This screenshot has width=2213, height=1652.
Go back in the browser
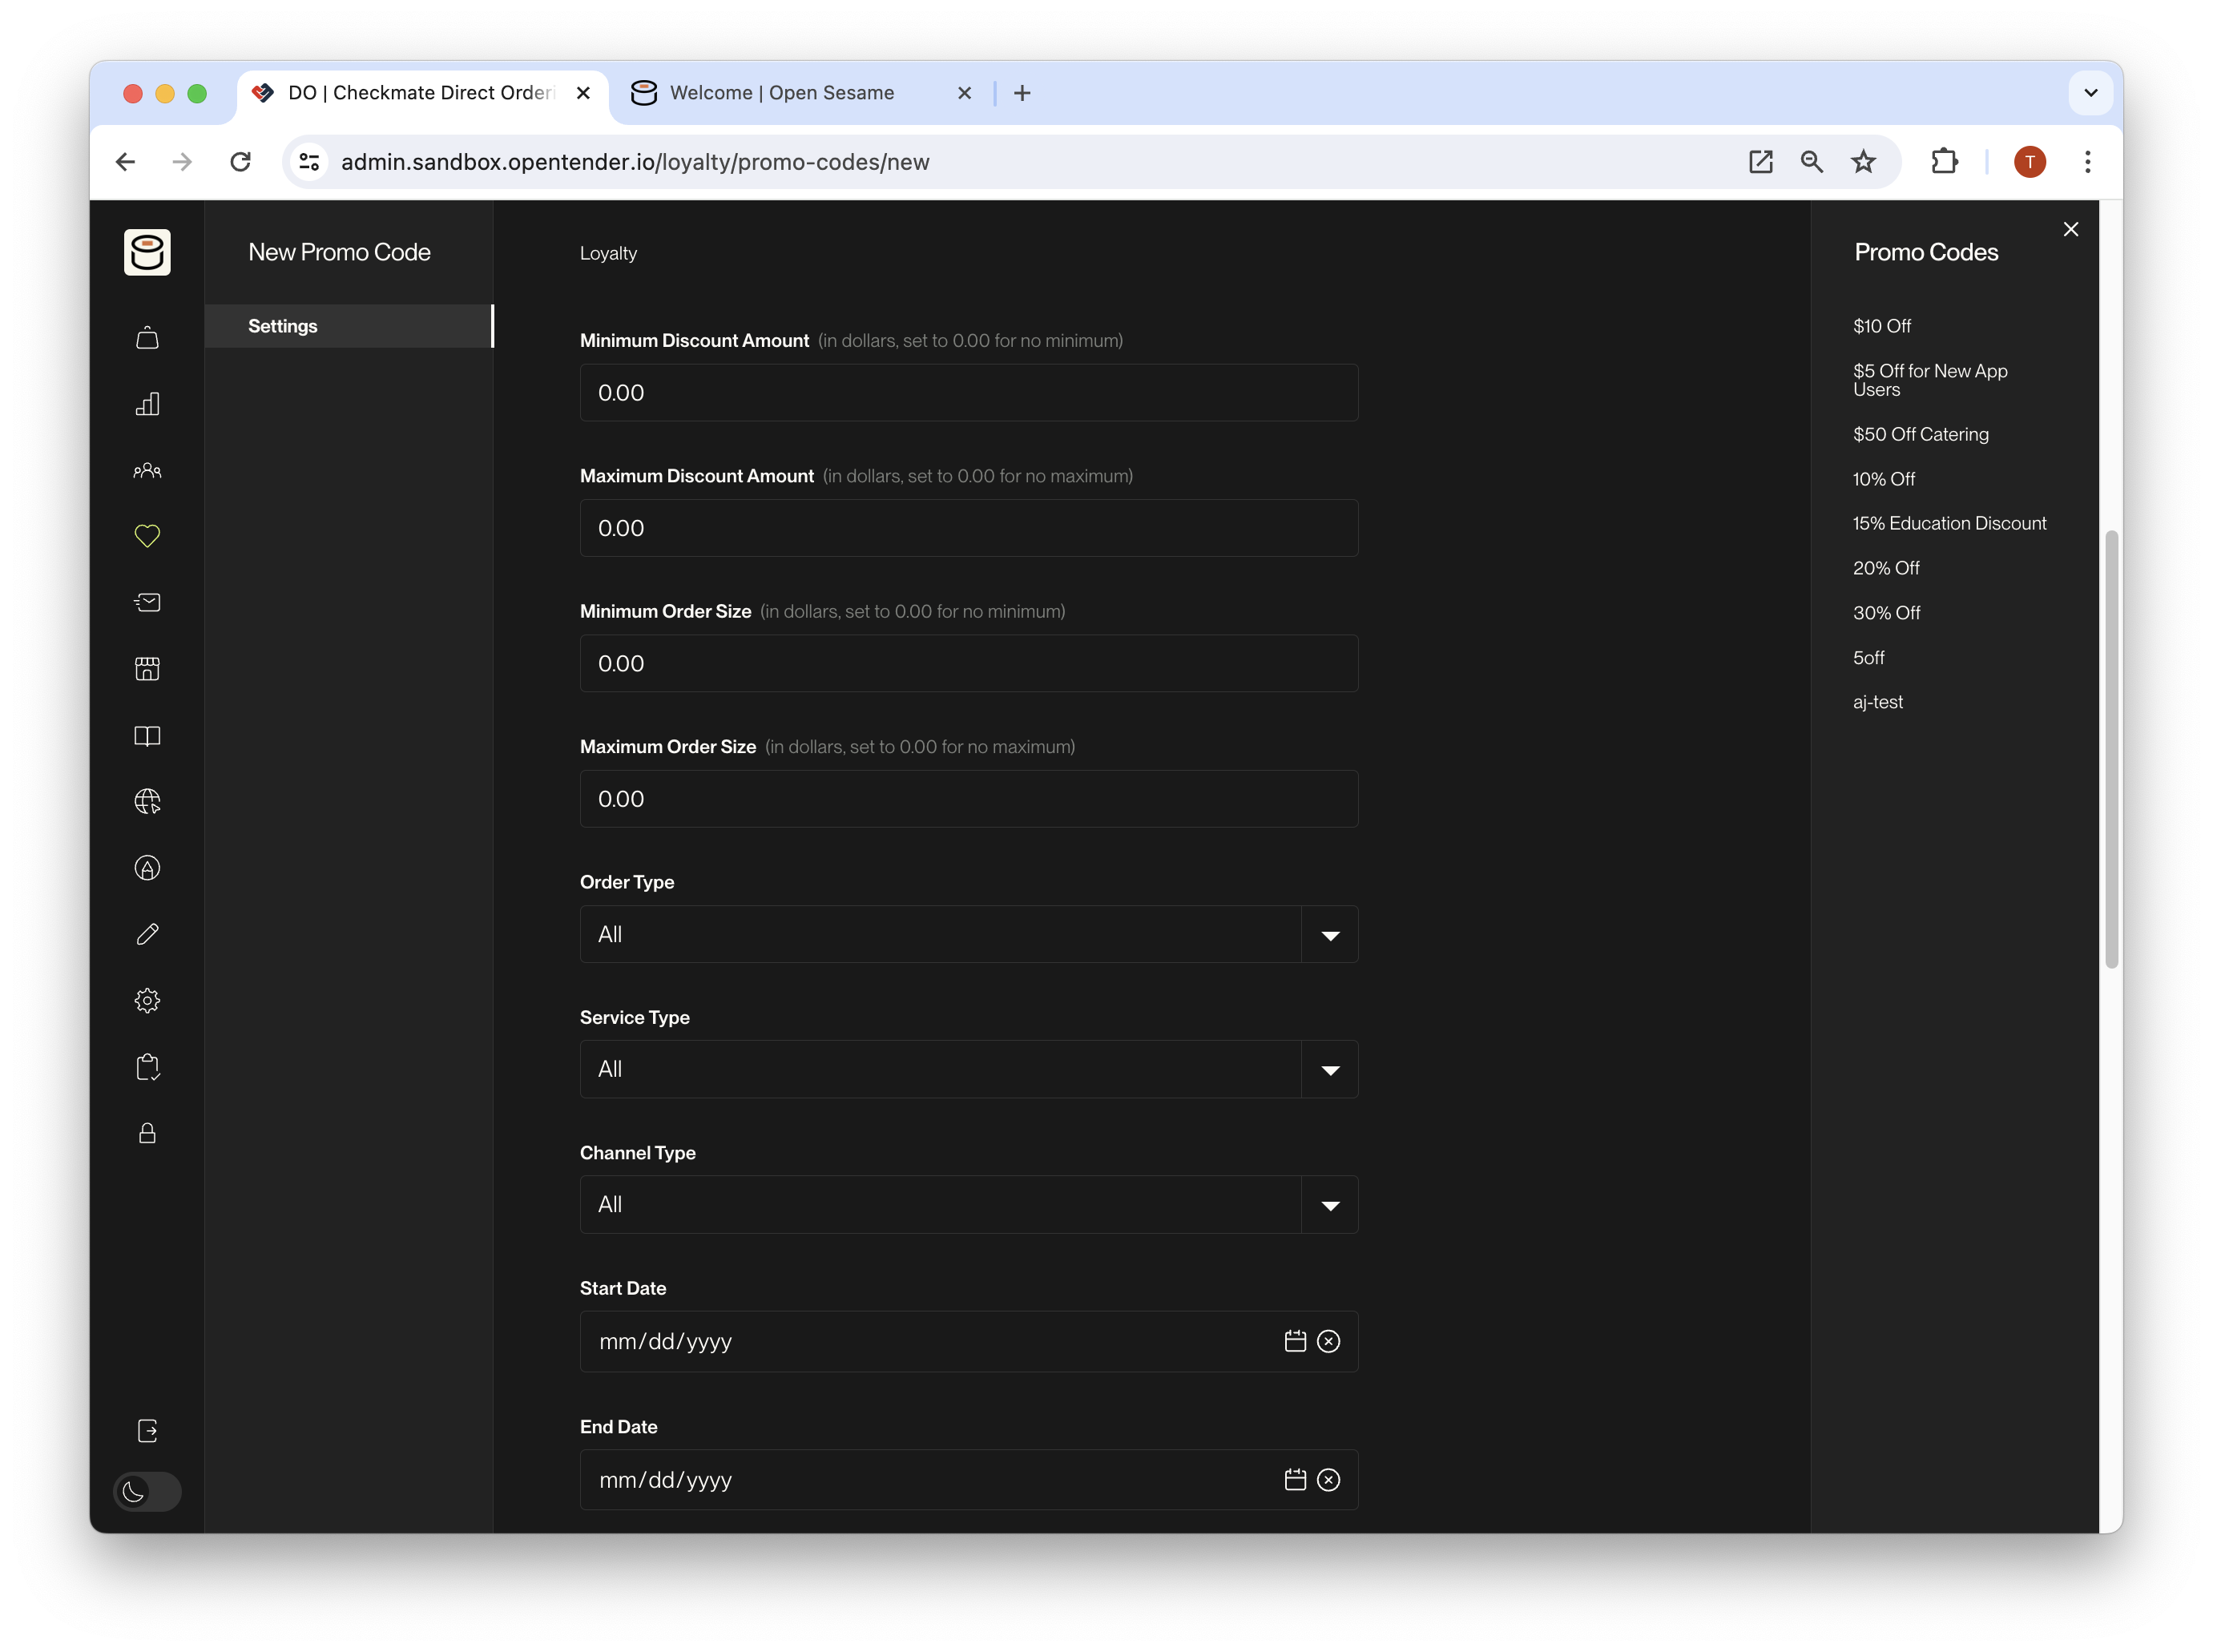(x=125, y=162)
